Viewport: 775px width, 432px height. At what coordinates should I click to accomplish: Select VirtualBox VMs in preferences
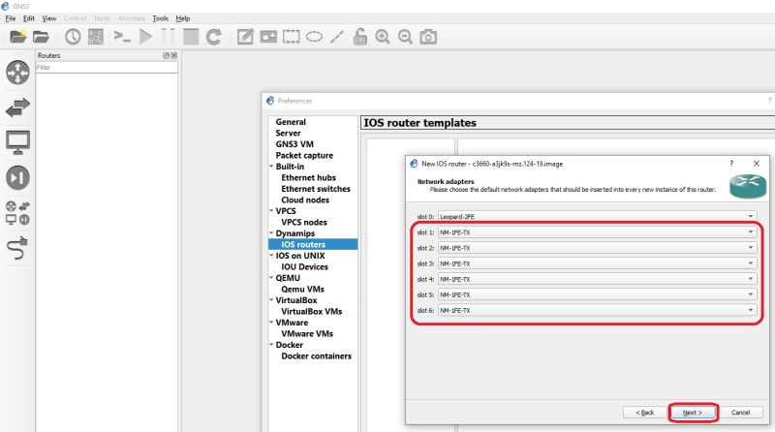tap(311, 311)
